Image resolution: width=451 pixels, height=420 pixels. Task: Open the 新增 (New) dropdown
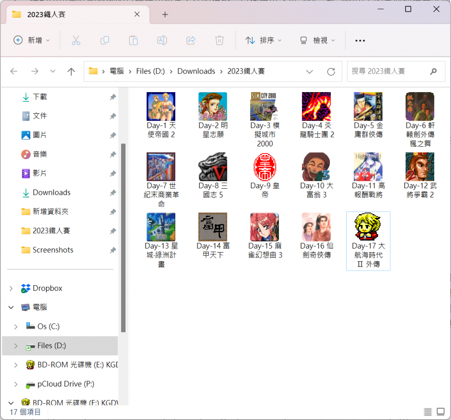click(32, 40)
